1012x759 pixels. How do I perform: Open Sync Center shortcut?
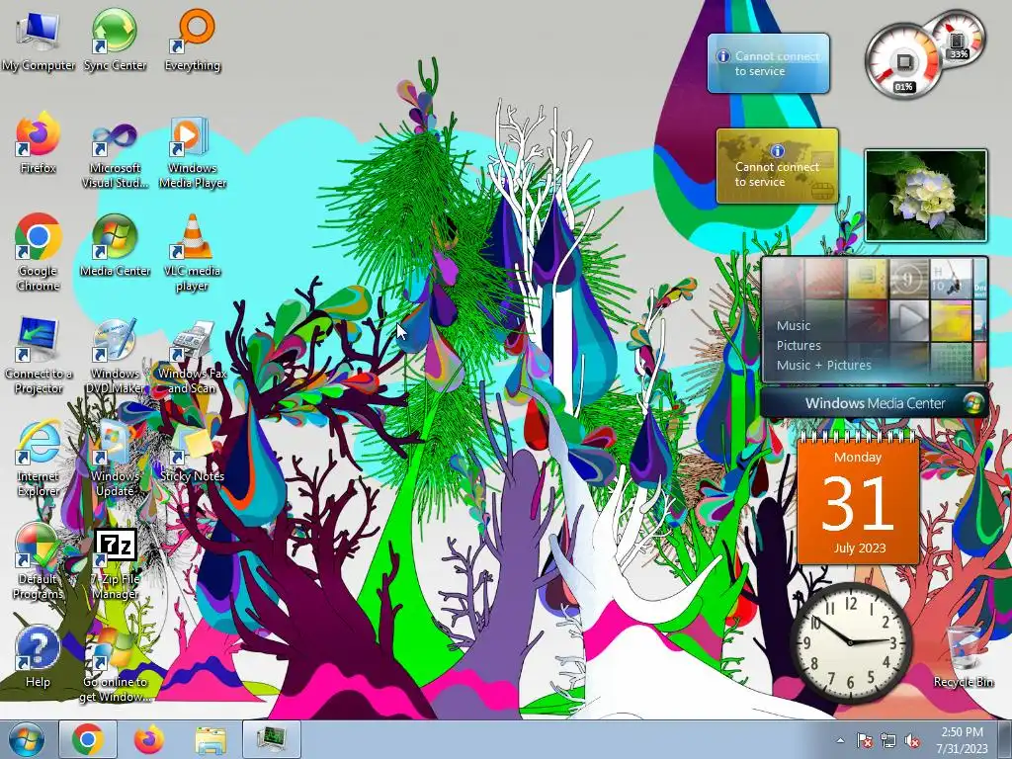point(115,40)
